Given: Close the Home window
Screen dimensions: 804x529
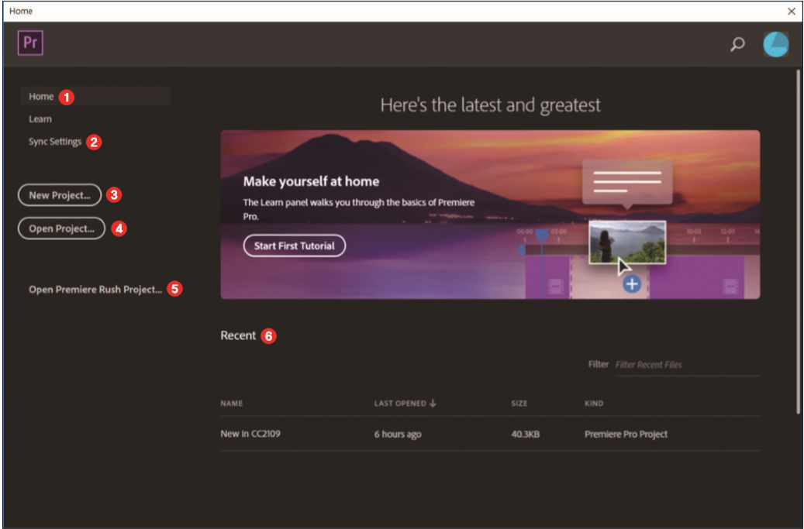Looking at the screenshot, I should coord(791,12).
